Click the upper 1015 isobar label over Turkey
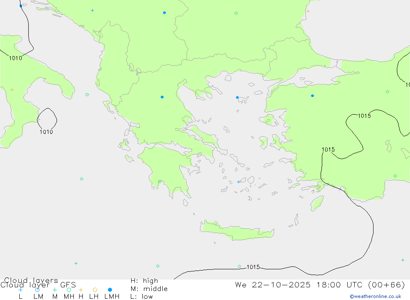 coord(364,116)
